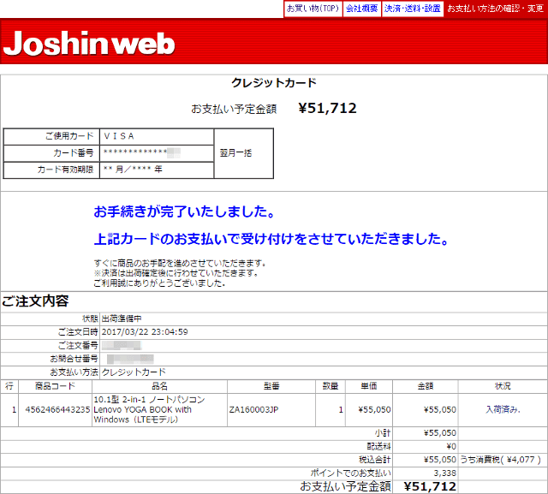The height and width of the screenshot is (494, 548).
Task: Click the 税込合計 label
Action: (375, 460)
